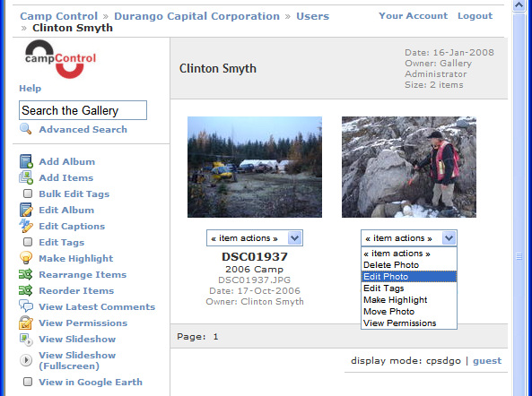Click the Clinton Smyth album heading
This screenshot has height=396, width=532.
[218, 68]
